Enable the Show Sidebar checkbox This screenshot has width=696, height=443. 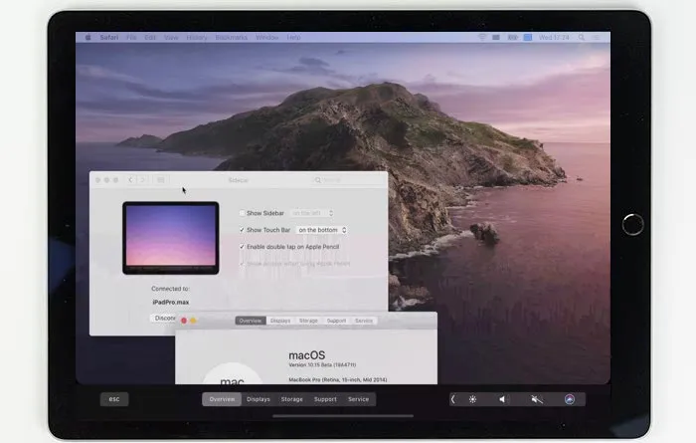click(242, 213)
